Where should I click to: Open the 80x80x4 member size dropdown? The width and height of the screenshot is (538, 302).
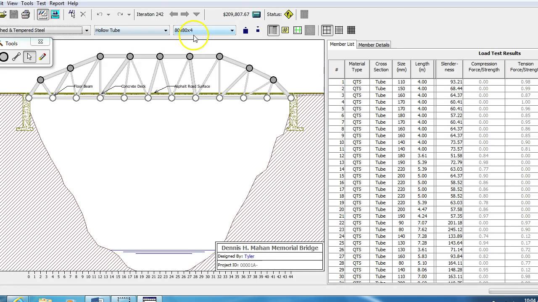[x=232, y=30]
